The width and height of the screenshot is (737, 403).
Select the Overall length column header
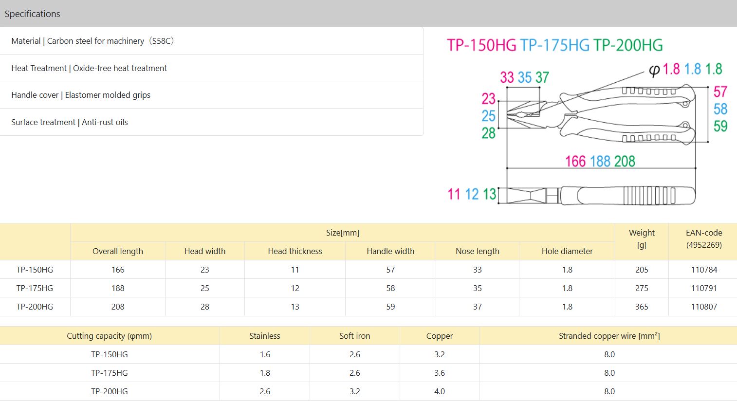[118, 251]
